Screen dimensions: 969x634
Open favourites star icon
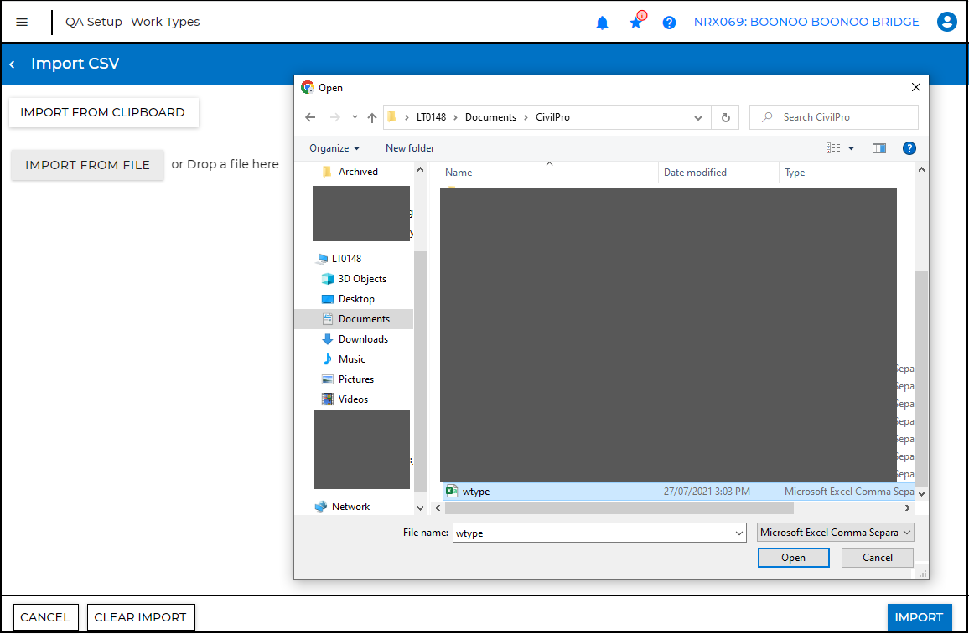637,21
